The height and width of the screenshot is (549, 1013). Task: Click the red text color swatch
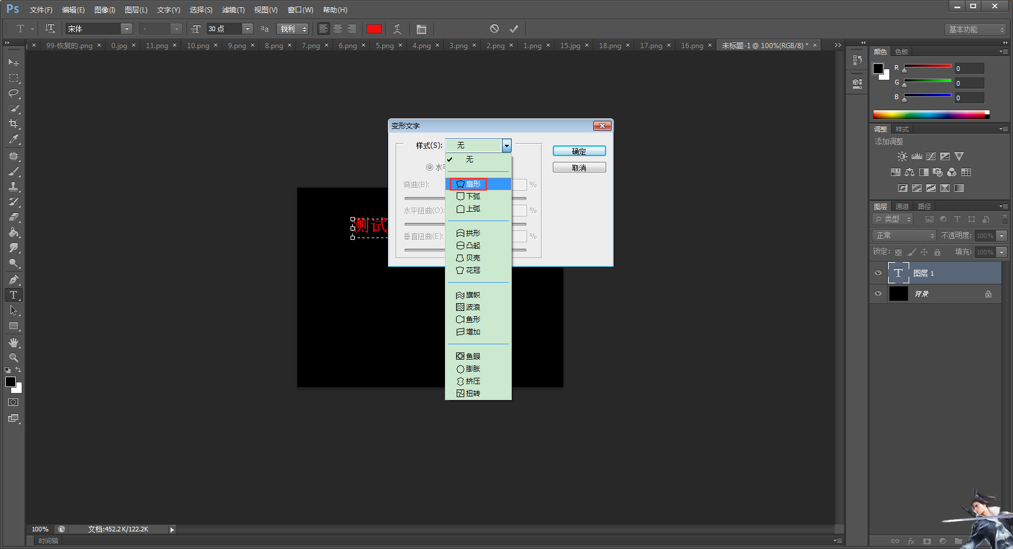pos(373,29)
